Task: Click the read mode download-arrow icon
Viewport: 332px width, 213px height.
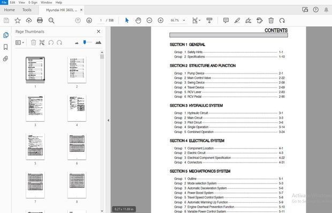Action: click(209, 20)
